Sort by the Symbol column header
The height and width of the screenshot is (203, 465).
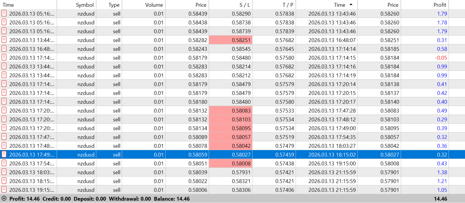[x=76, y=5]
